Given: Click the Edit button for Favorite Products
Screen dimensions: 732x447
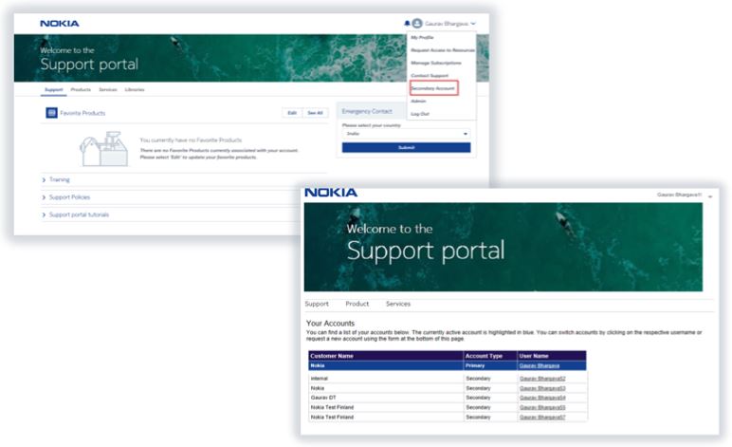Looking at the screenshot, I should coord(291,113).
